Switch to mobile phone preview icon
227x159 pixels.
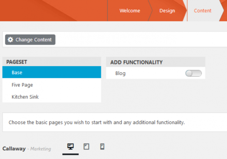[102, 147]
